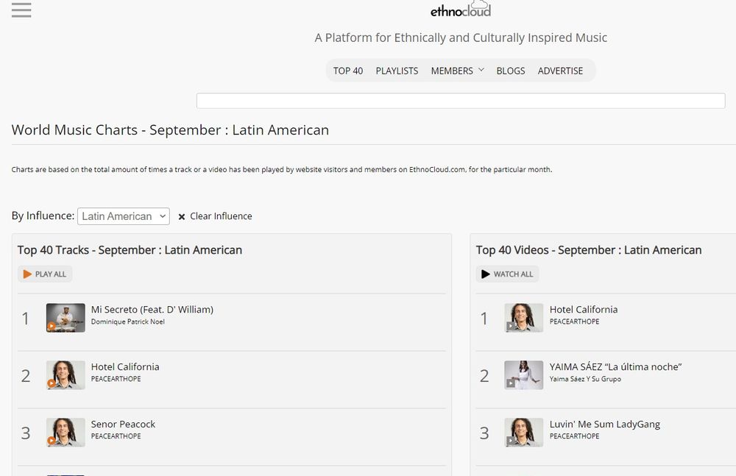This screenshot has height=476, width=736.
Task: Click video icon on Hotel California video thumbnail
Action: [511, 326]
